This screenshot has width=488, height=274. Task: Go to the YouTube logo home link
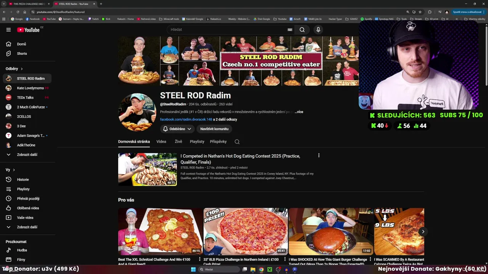tap(28, 30)
